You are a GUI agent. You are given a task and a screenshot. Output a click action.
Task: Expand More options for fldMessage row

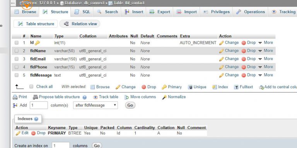266,75
